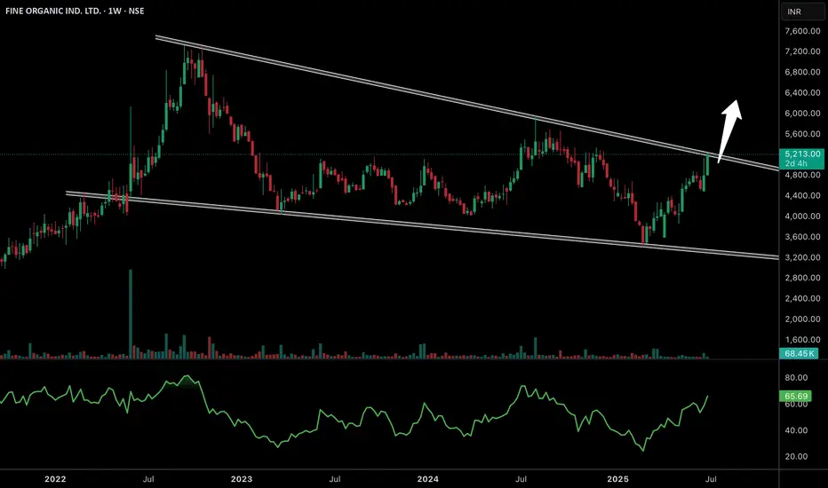Click the 2,400.00 price axis label
Screen dimensions: 828x488
point(802,299)
